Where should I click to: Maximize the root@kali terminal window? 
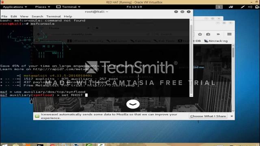pyautogui.click(x=182, y=12)
